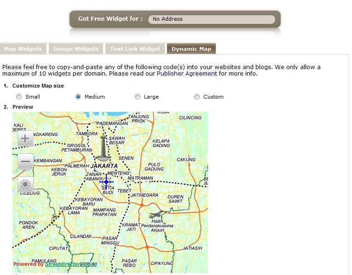Viewport: 352px width, 275px height.
Task: Click CIPAYUNG label on map
Action: [162, 263]
